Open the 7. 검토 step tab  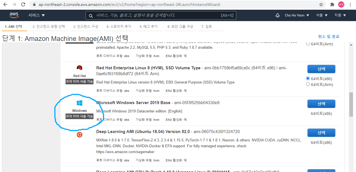click(207, 27)
